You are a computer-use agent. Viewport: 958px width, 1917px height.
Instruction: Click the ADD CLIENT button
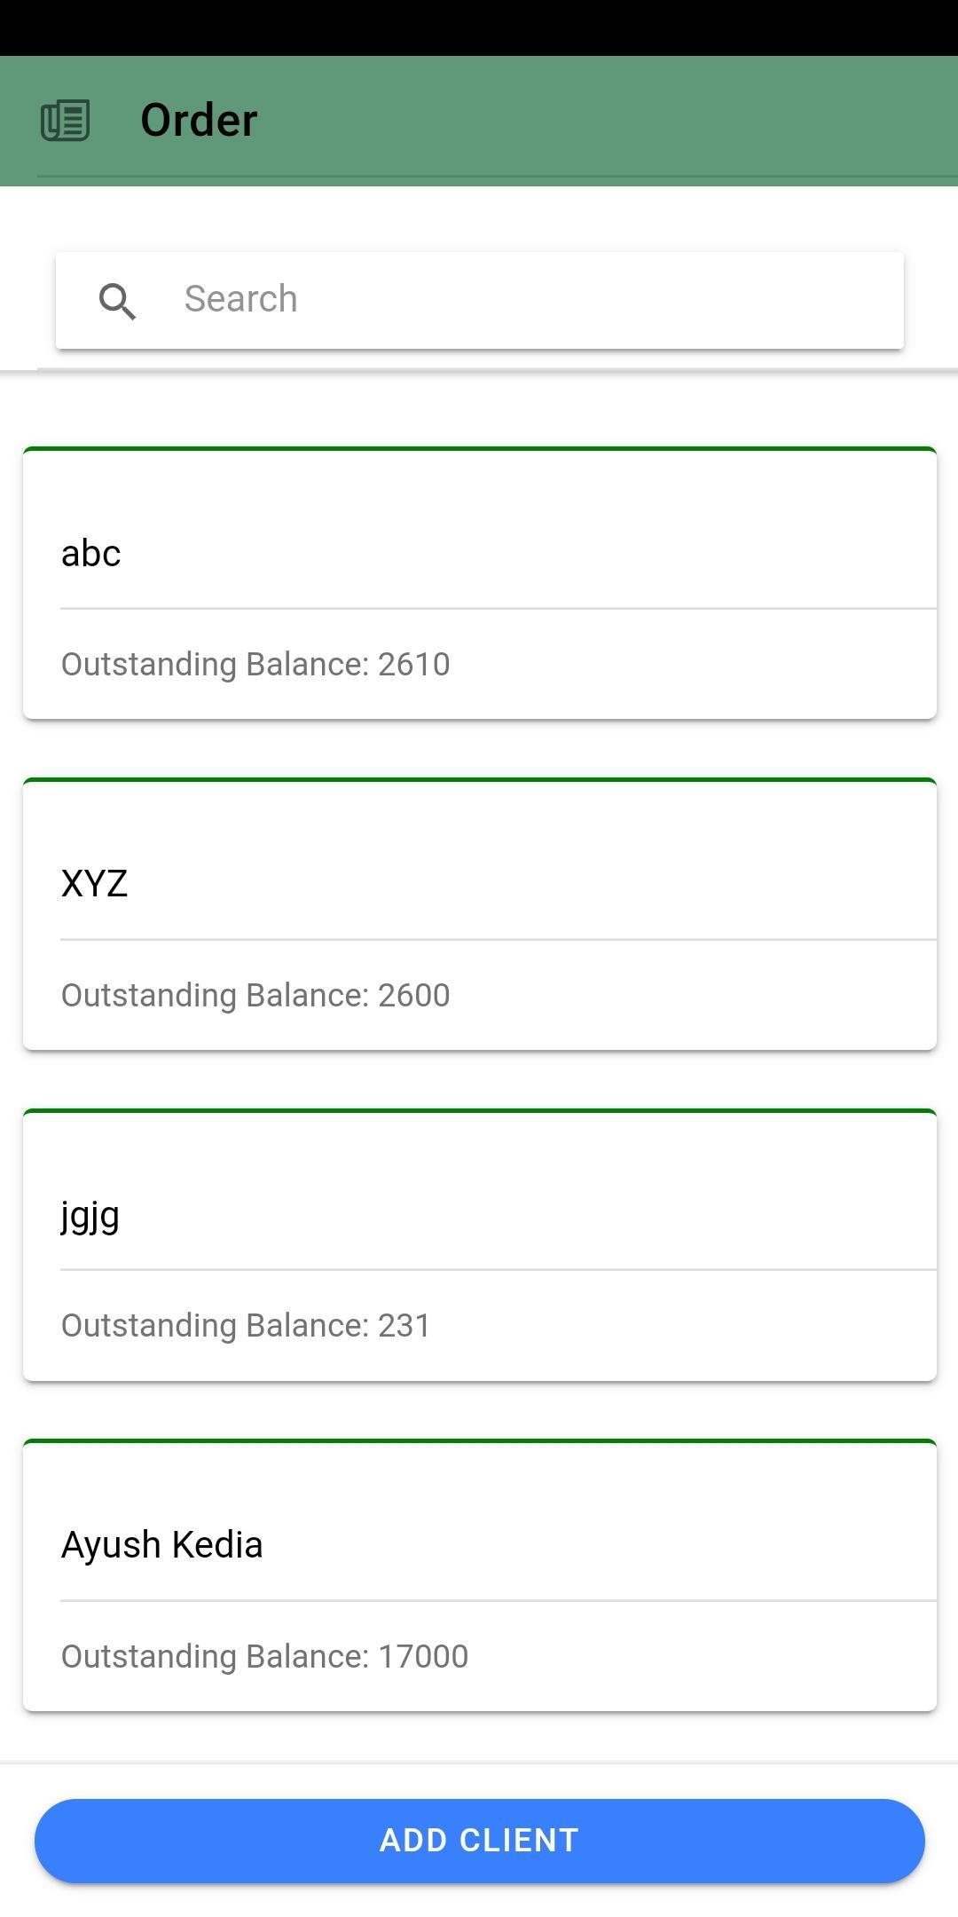click(x=480, y=1841)
